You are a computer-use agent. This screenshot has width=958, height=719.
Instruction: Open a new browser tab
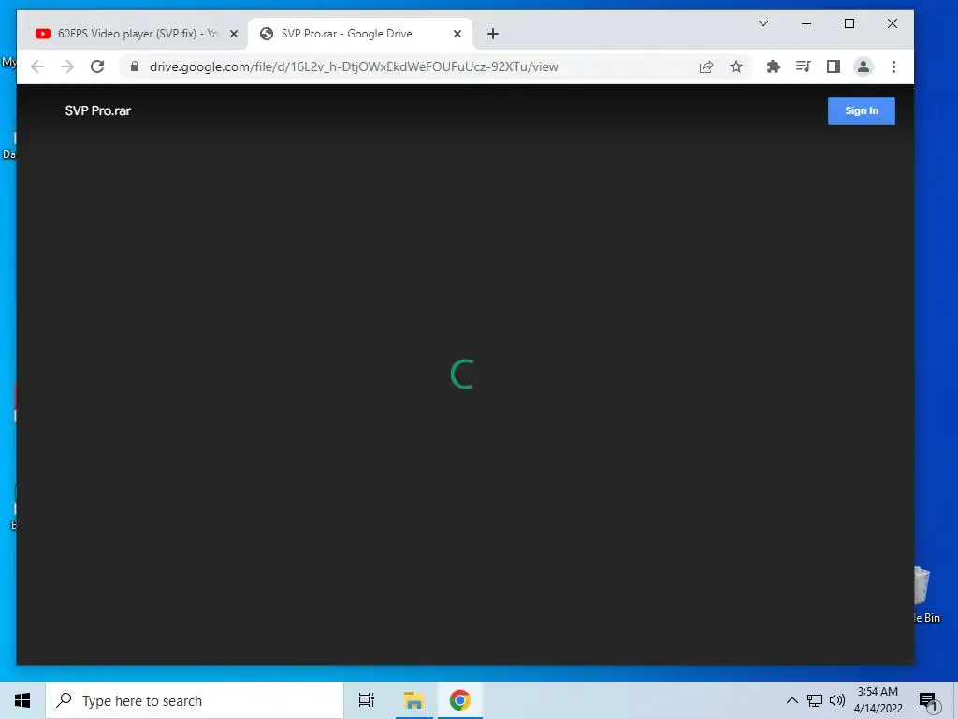click(493, 34)
